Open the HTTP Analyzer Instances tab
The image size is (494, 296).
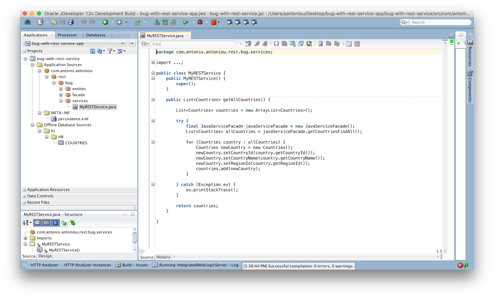coord(87,265)
